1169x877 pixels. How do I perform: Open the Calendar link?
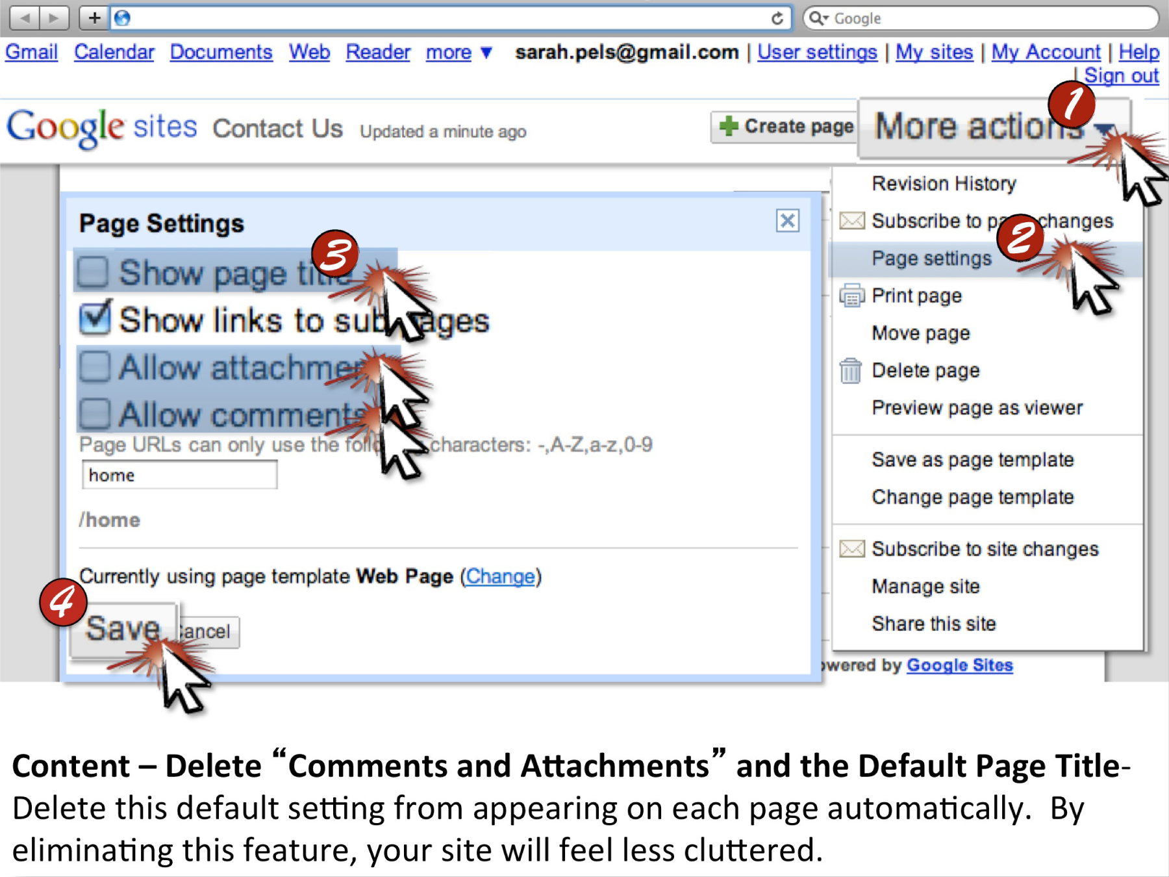pos(114,52)
